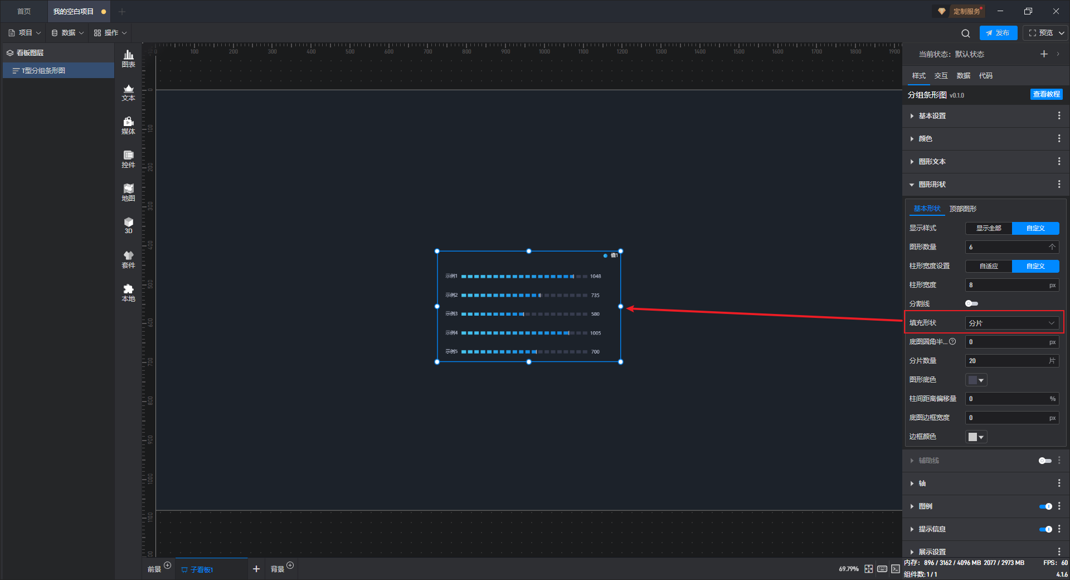This screenshot has height=580, width=1070.
Task: Select the 1型分组条形图 layer in layer list
Action: pos(59,71)
